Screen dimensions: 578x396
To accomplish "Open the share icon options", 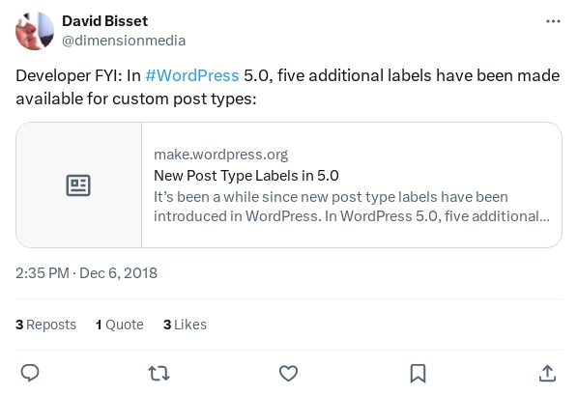I will click(x=547, y=373).
